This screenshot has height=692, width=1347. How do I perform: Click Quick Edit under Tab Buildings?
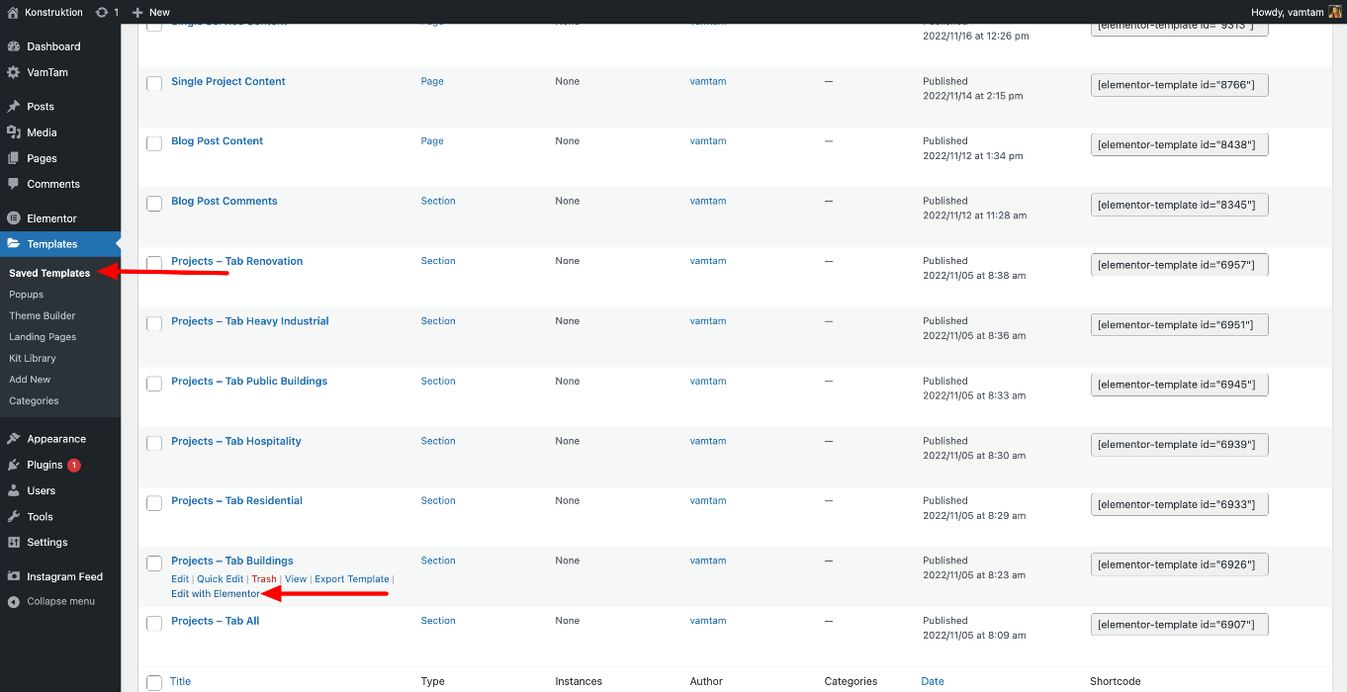pyautogui.click(x=220, y=579)
